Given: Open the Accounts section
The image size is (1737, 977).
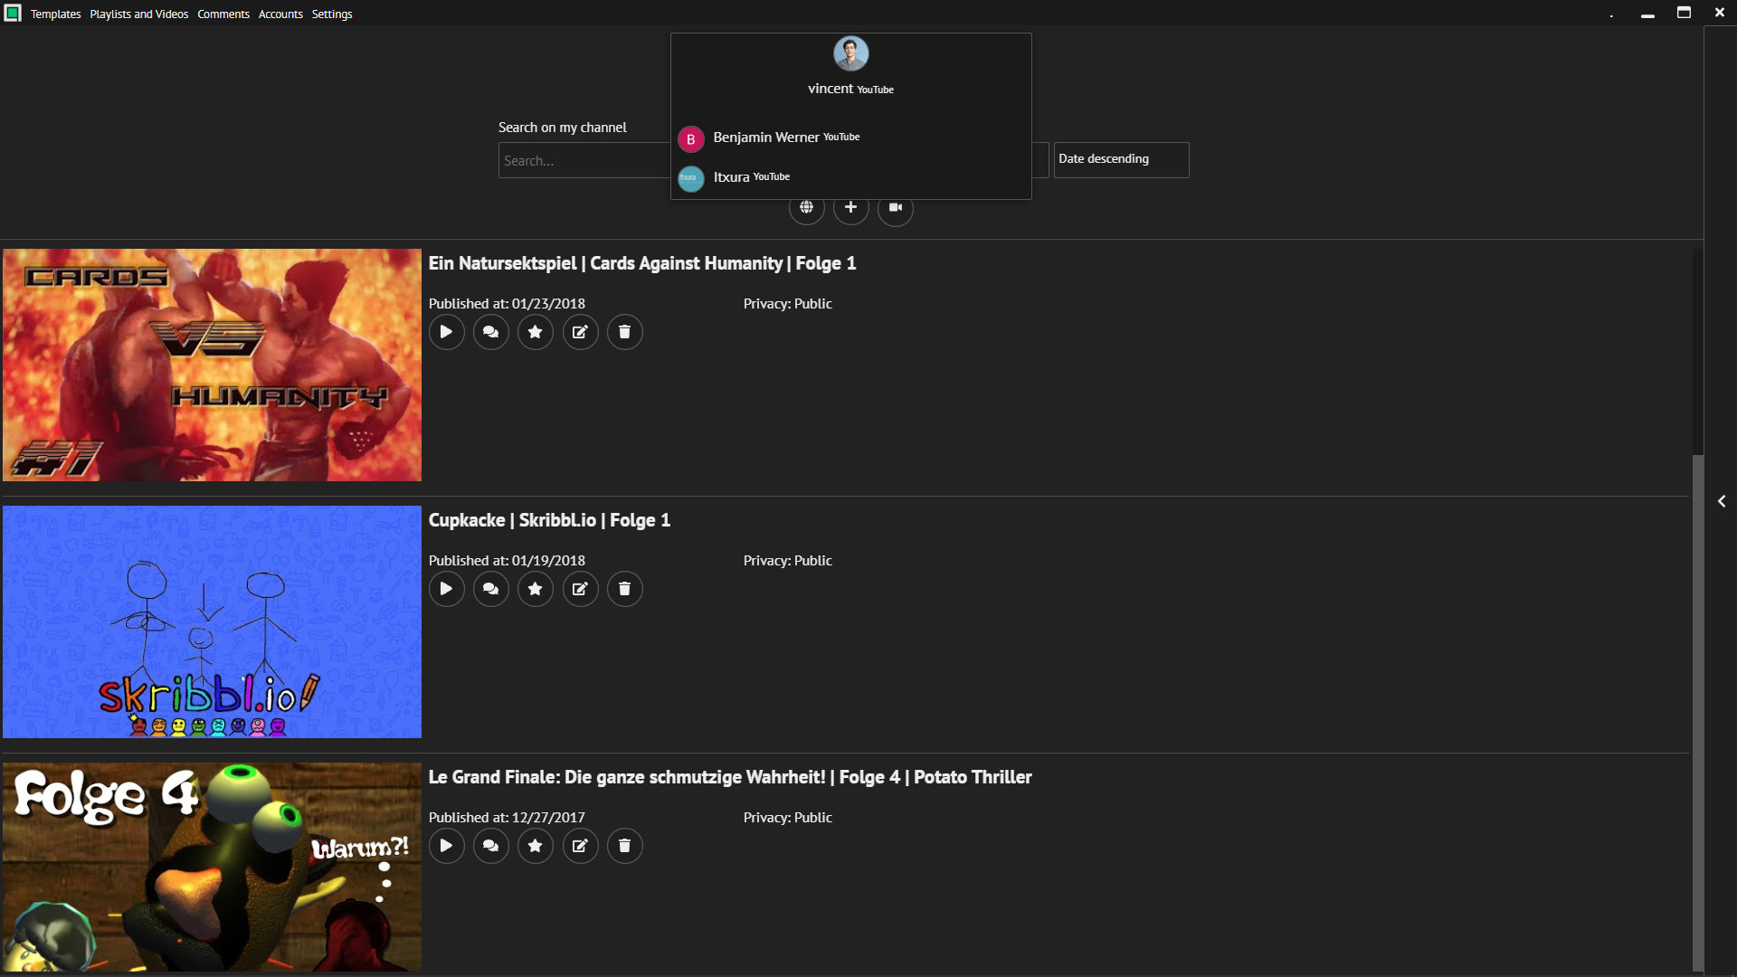Looking at the screenshot, I should tap(280, 14).
